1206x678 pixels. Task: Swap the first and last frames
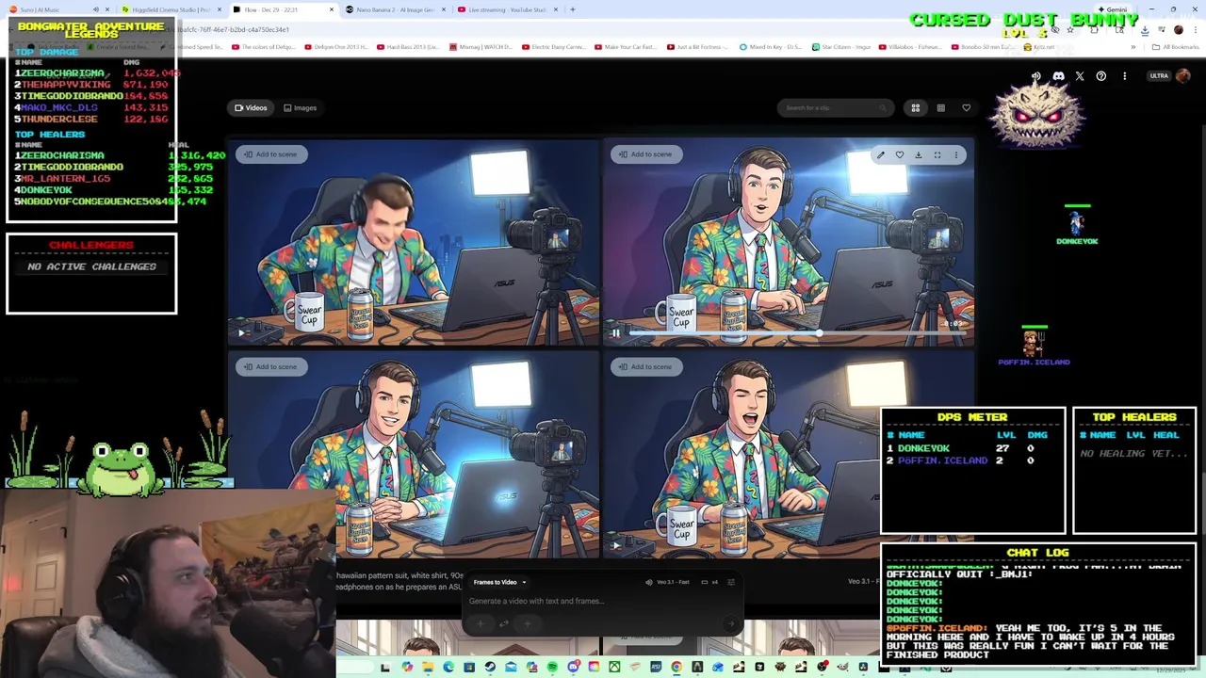pos(504,623)
